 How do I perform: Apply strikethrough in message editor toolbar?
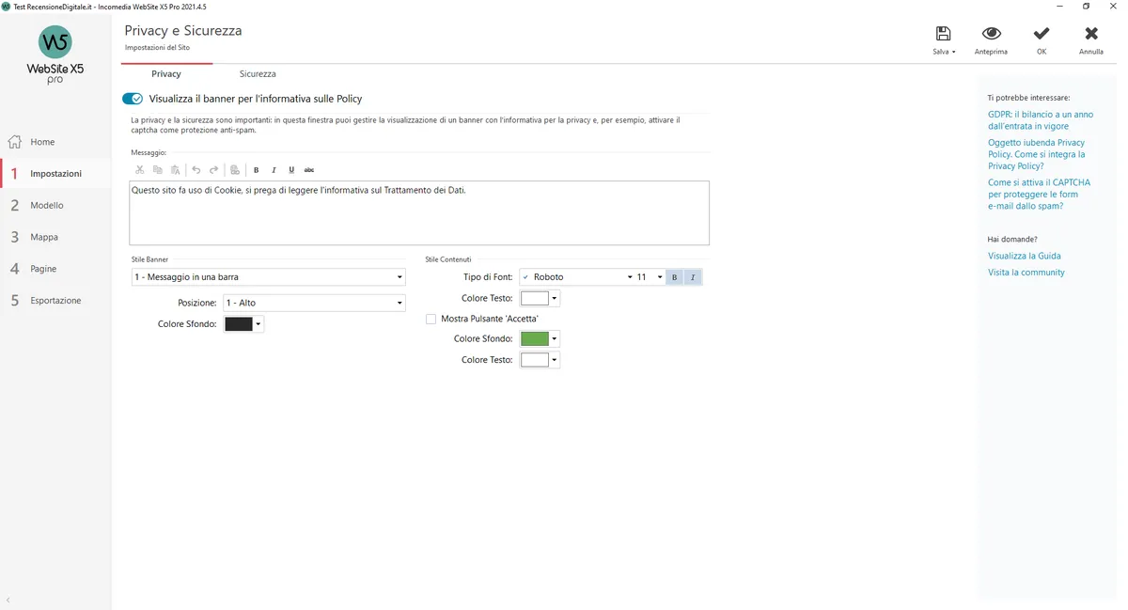tap(309, 170)
